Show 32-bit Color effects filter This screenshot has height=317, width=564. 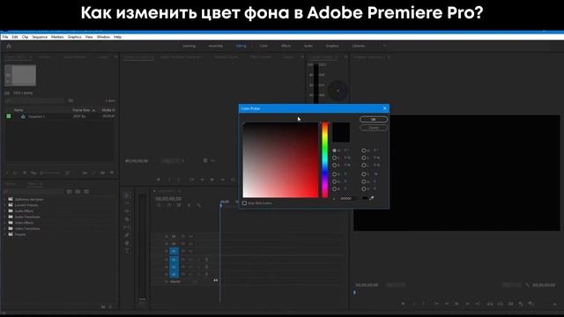(78, 192)
